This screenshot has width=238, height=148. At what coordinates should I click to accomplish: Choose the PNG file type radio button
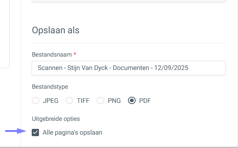pyautogui.click(x=100, y=101)
